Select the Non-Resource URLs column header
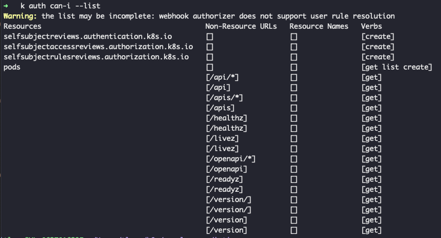This screenshot has height=238, width=441. (x=241, y=26)
